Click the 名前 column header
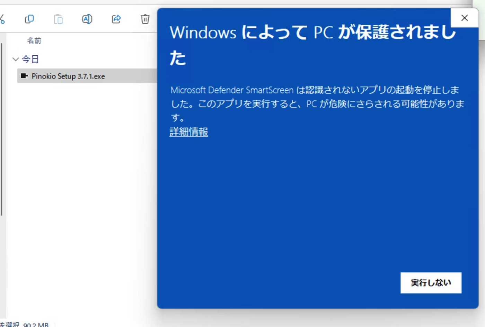The height and width of the screenshot is (327, 485). click(x=34, y=41)
